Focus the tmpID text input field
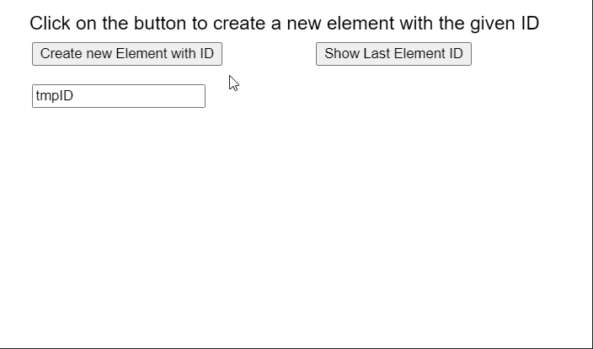Screen dimensions: 593x349 (119, 96)
